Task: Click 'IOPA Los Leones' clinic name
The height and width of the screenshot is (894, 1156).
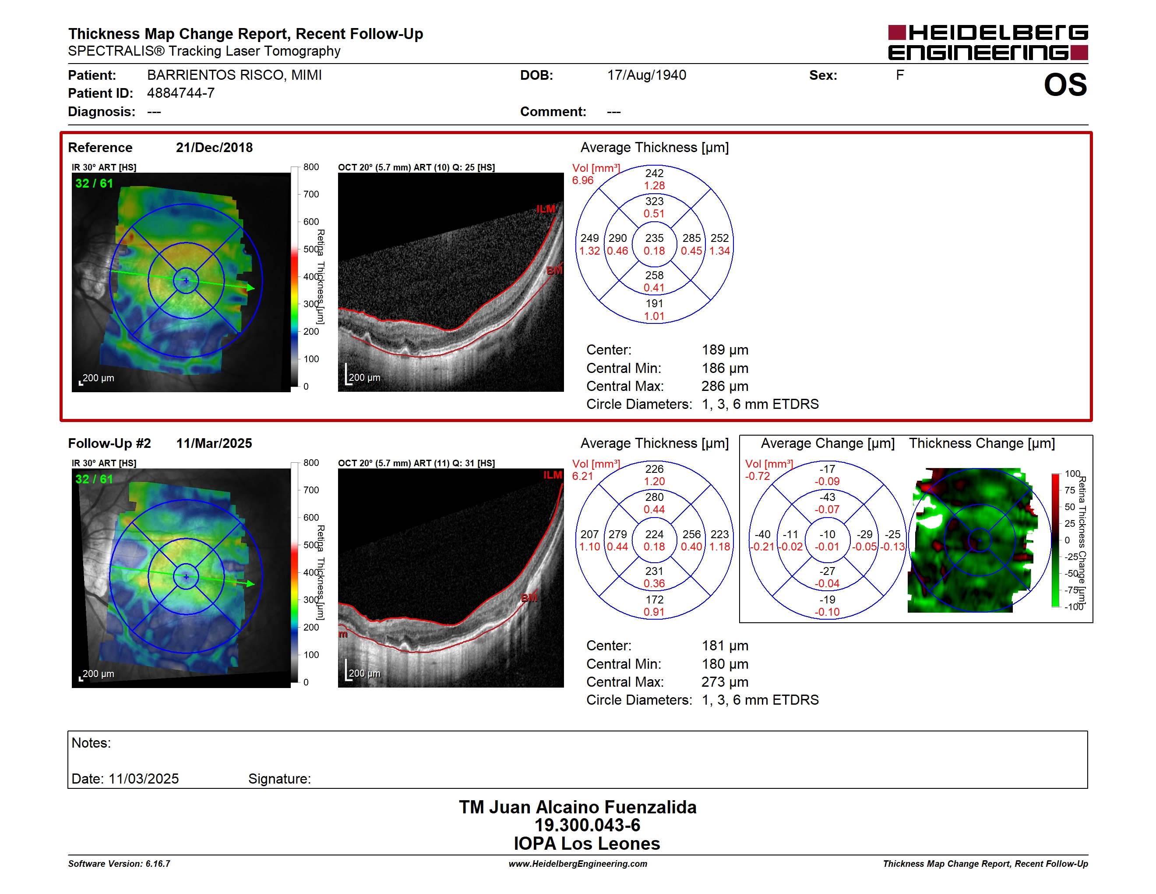Action: [586, 843]
